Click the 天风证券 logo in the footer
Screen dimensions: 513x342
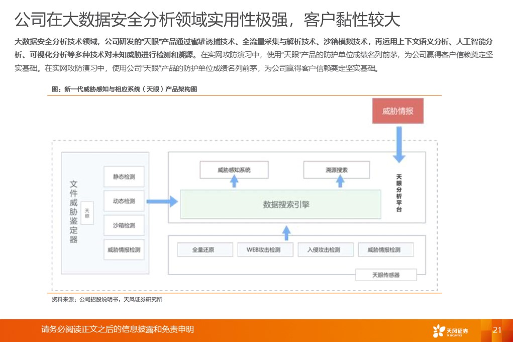pos(450,330)
